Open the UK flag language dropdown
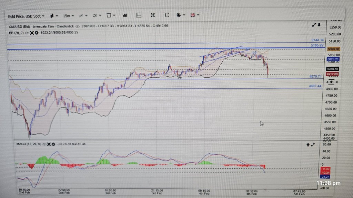353x198 pixels. (195, 15)
